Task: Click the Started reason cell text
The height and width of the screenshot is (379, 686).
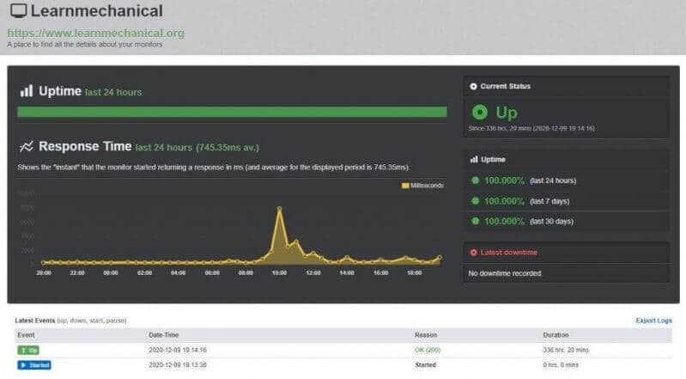Action: (425, 365)
